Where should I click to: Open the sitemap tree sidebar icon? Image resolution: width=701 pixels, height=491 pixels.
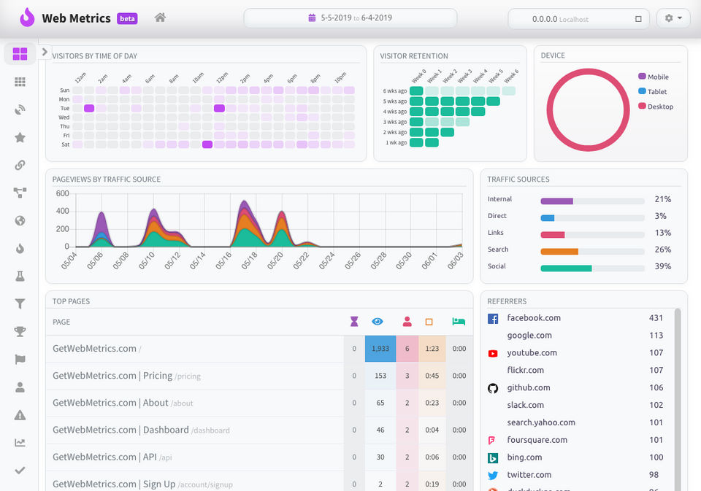point(20,193)
